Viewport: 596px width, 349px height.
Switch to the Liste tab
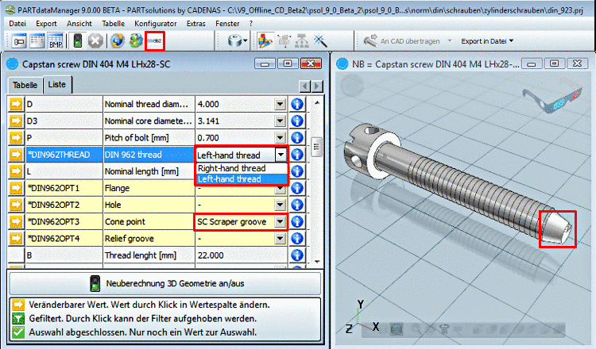(57, 84)
